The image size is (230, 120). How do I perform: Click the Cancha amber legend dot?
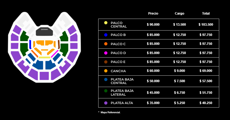(x=106, y=71)
